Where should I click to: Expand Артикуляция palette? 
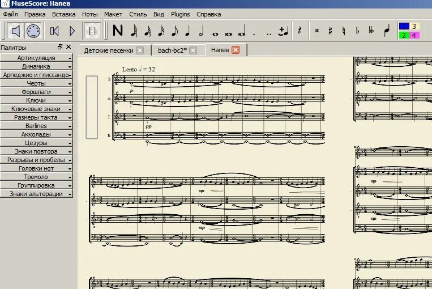36,58
